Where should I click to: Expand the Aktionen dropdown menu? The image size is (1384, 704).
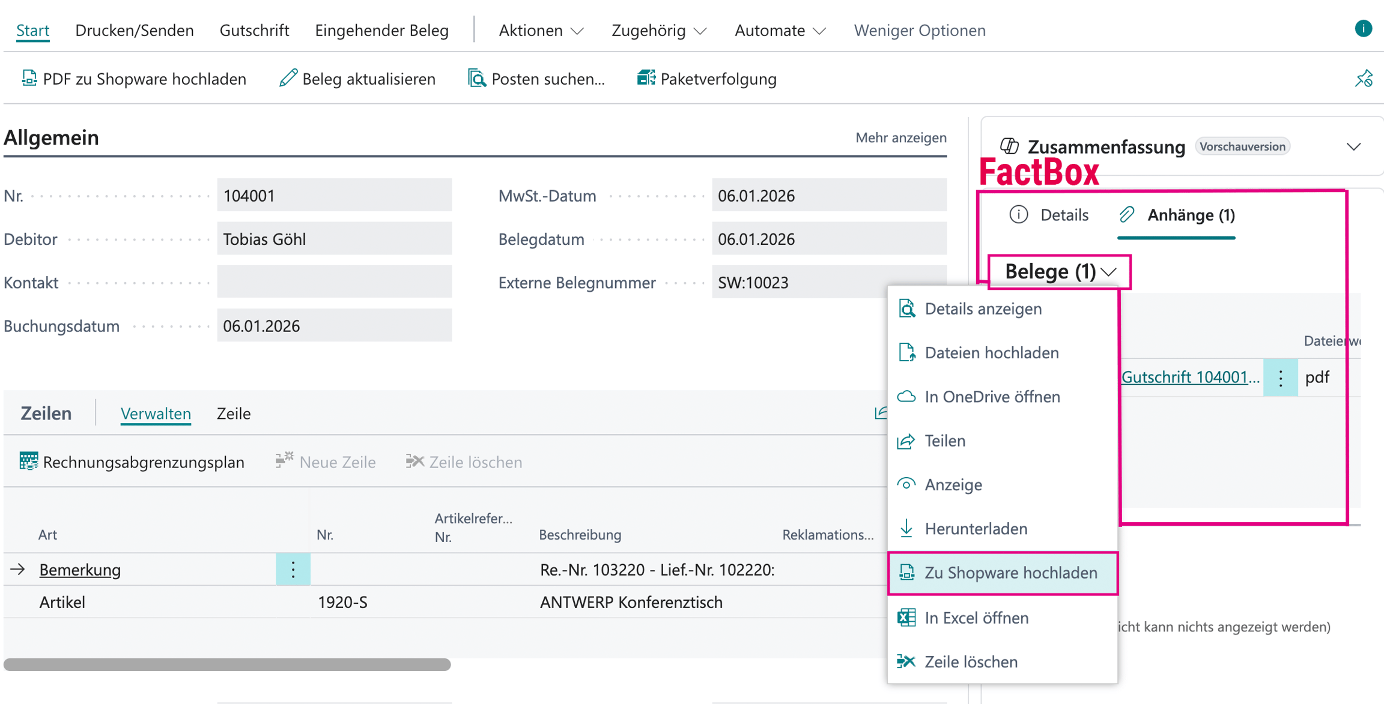pyautogui.click(x=541, y=30)
